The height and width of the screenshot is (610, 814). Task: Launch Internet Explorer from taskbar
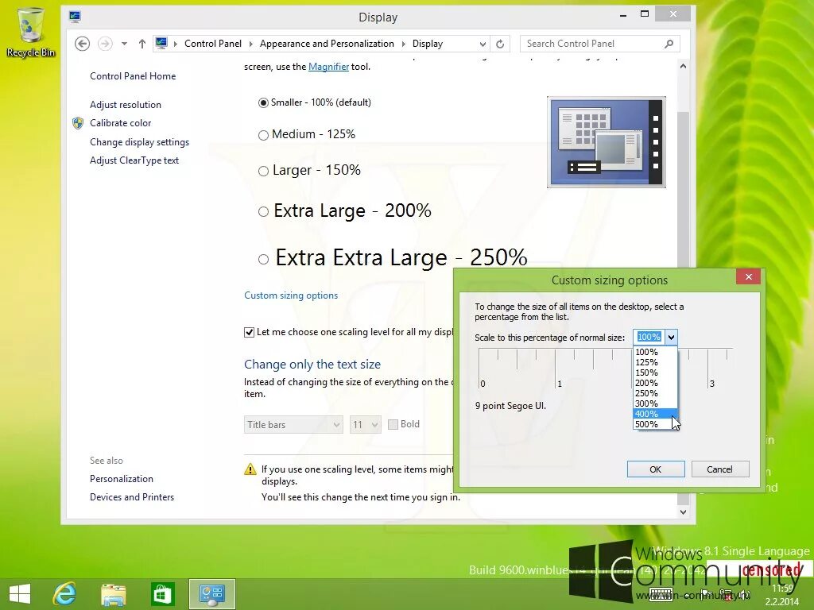(x=65, y=594)
